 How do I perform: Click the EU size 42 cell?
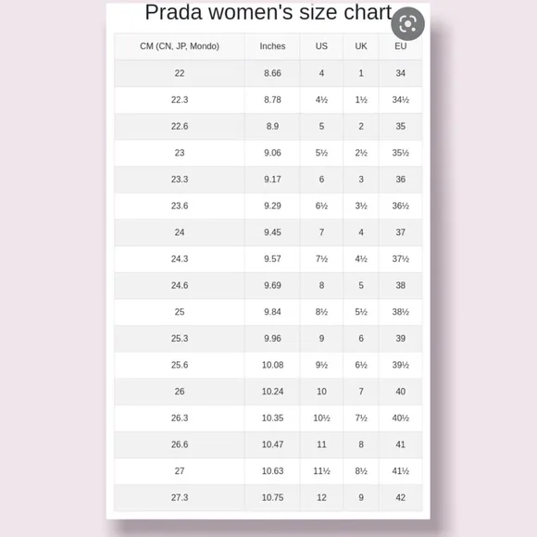coord(401,497)
